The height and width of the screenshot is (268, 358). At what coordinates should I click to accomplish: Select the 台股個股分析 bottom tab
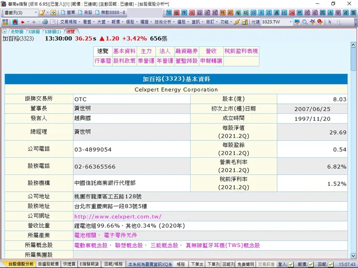[21, 264]
